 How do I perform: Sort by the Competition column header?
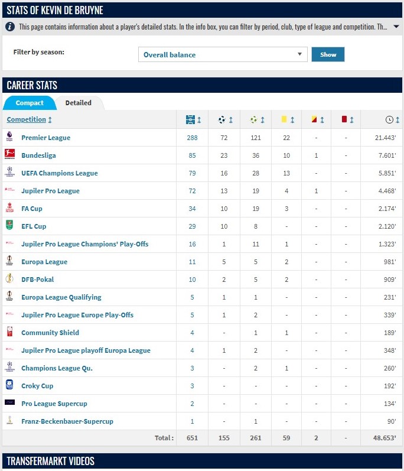pyautogui.click(x=27, y=119)
